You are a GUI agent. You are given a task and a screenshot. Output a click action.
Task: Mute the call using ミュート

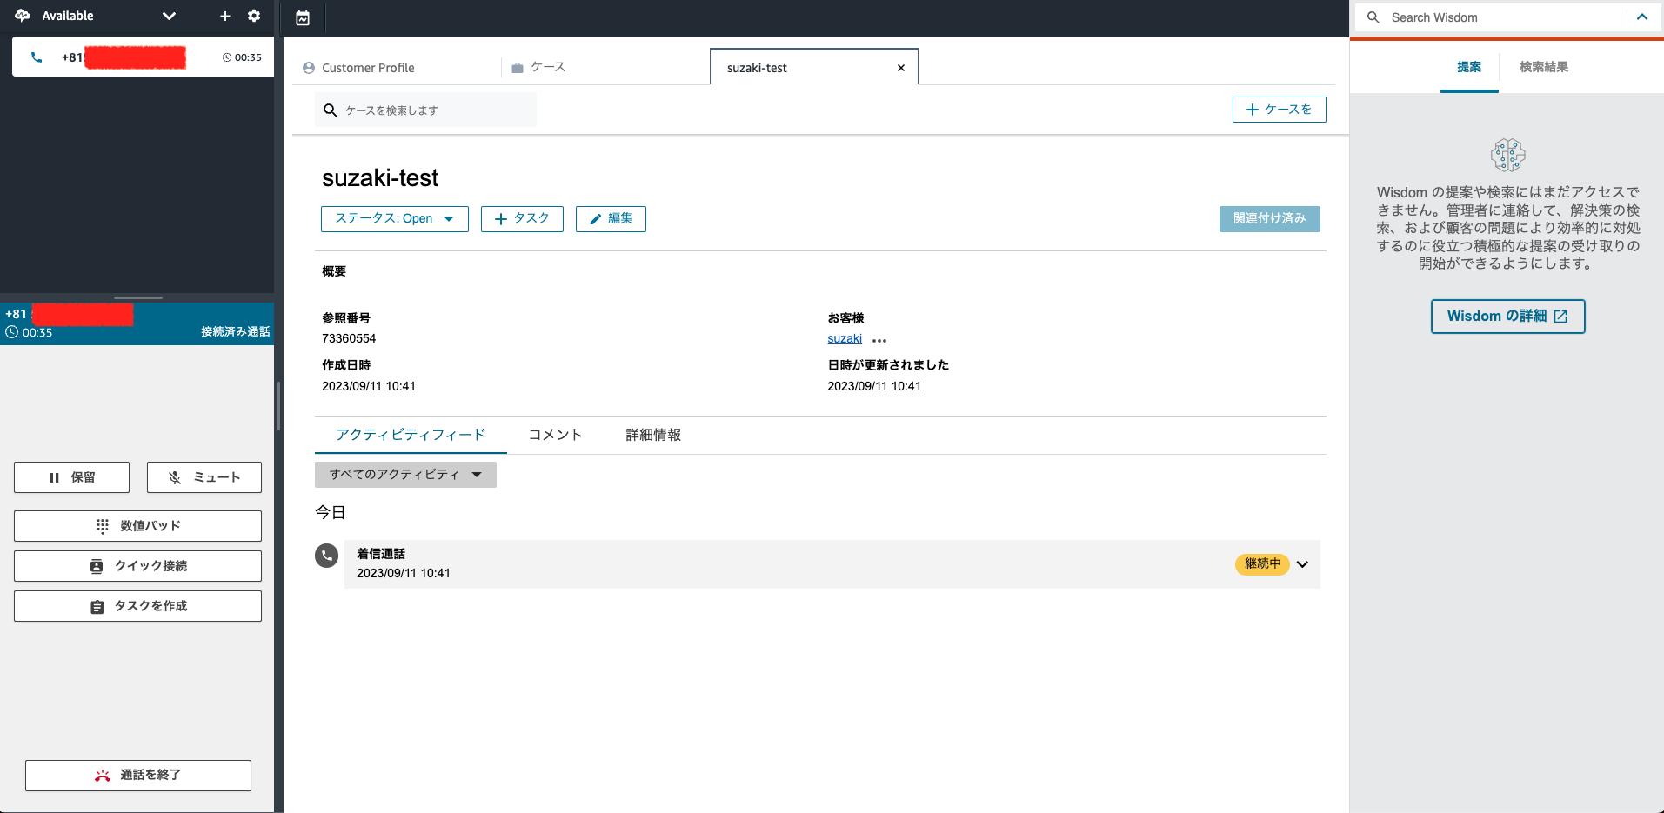(204, 476)
